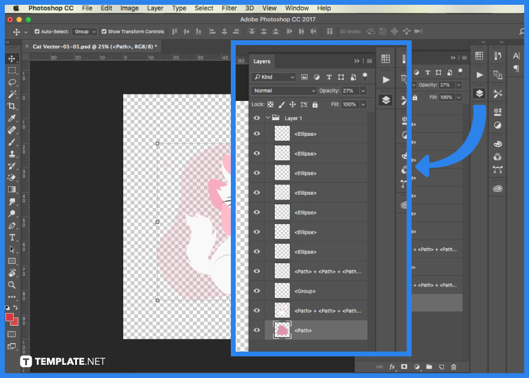Image resolution: width=529 pixels, height=378 pixels.
Task: Toggle visibility of Layer 1 group
Action: 257,118
